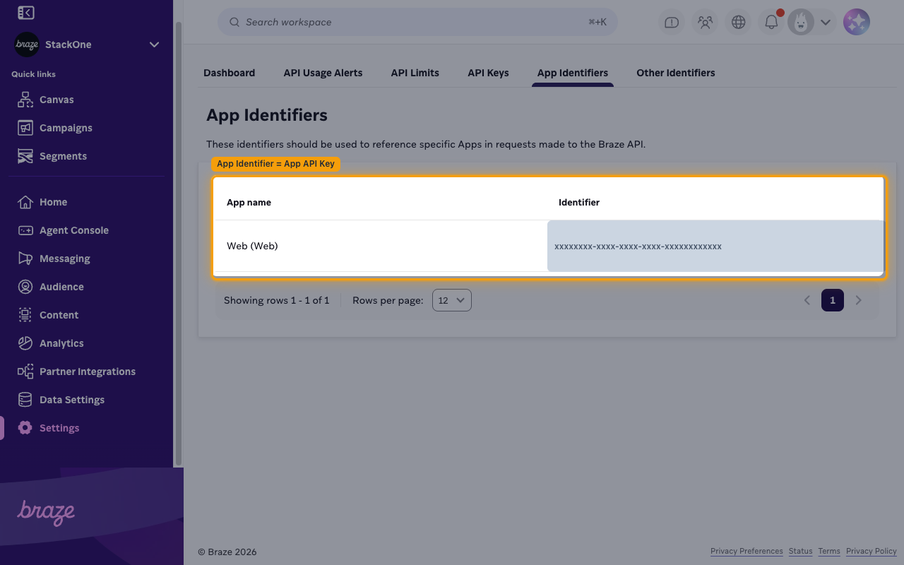This screenshot has height=565, width=904.
Task: Click the App name column header
Action: (249, 202)
